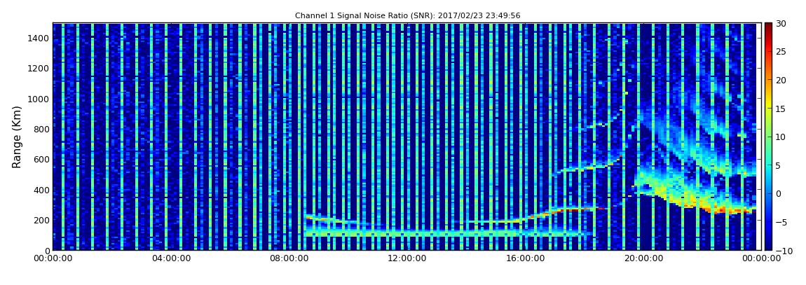Screen dimensions: 806x285
Task: Click the colorbar label 30
Action: tap(781, 24)
